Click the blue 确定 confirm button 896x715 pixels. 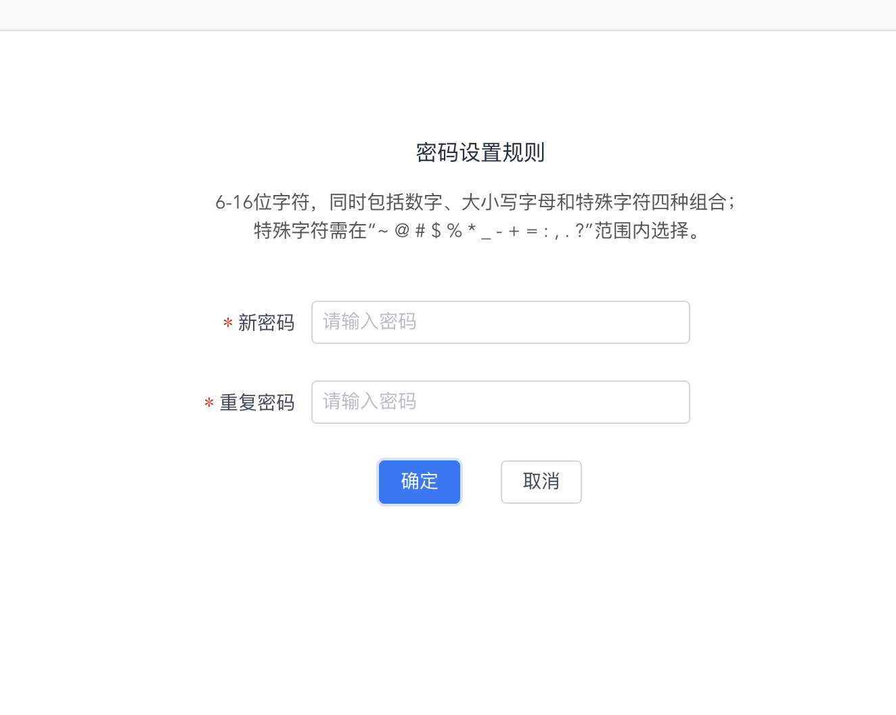click(419, 481)
